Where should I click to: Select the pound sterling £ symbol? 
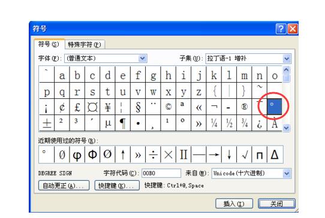pyautogui.click(x=77, y=107)
